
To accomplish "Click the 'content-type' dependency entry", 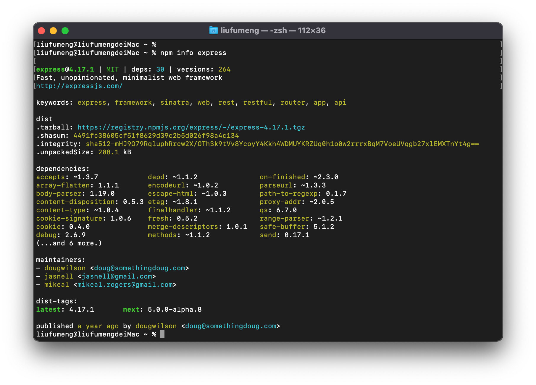I will tap(77, 210).
